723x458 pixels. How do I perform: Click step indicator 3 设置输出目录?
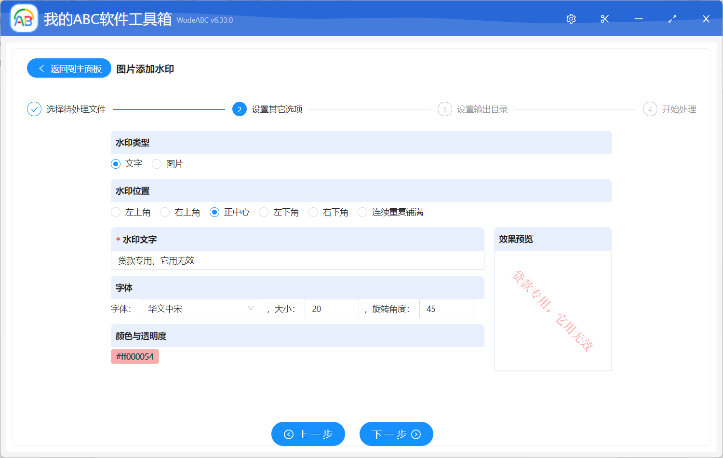click(x=444, y=109)
